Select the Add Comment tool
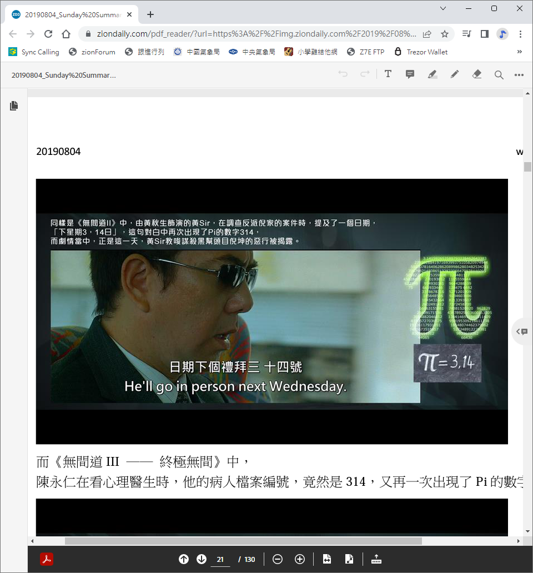 click(x=410, y=74)
